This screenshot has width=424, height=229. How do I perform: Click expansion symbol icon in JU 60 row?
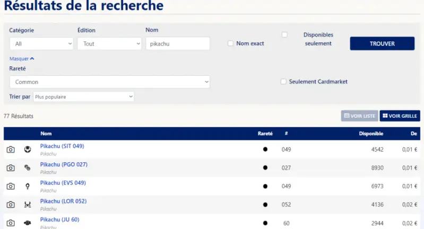(x=27, y=223)
